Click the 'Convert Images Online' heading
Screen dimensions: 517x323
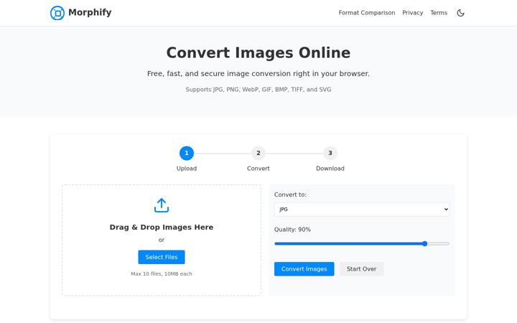(x=258, y=52)
